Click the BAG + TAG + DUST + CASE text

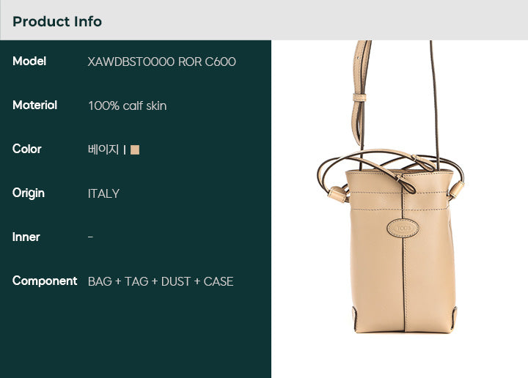161,281
